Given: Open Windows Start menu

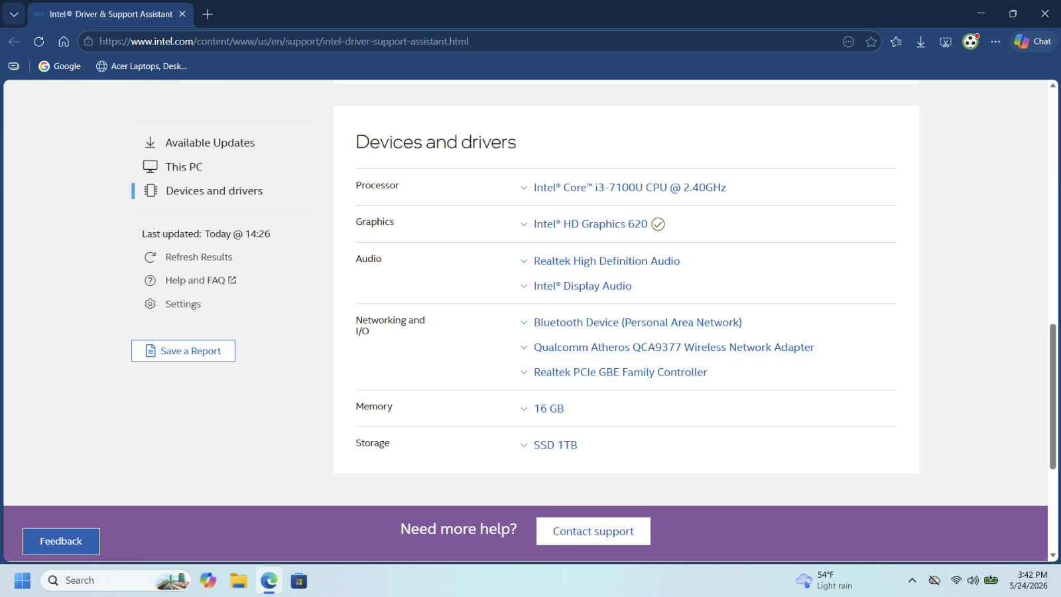Looking at the screenshot, I should (23, 581).
